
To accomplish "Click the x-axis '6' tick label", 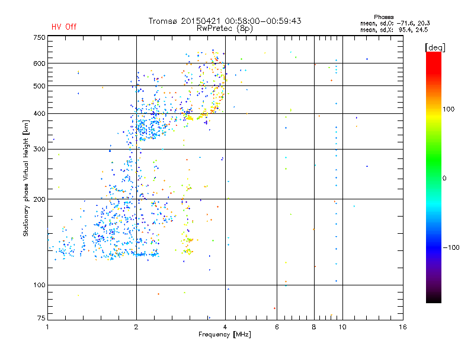I will [277, 327].
